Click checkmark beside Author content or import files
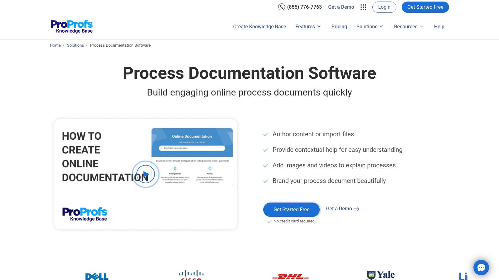499x280 pixels. tap(266, 134)
